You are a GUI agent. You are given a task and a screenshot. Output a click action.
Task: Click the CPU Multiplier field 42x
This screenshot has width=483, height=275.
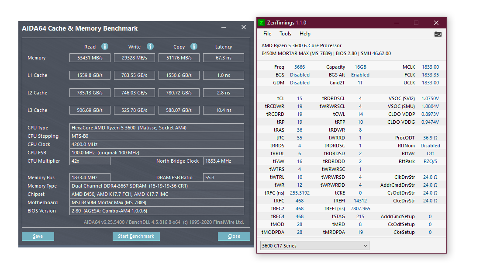point(90,161)
